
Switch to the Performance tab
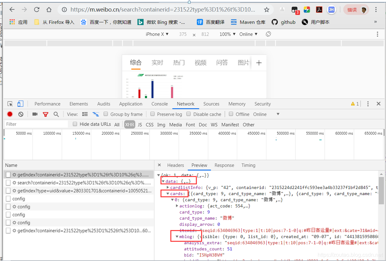click(47, 104)
